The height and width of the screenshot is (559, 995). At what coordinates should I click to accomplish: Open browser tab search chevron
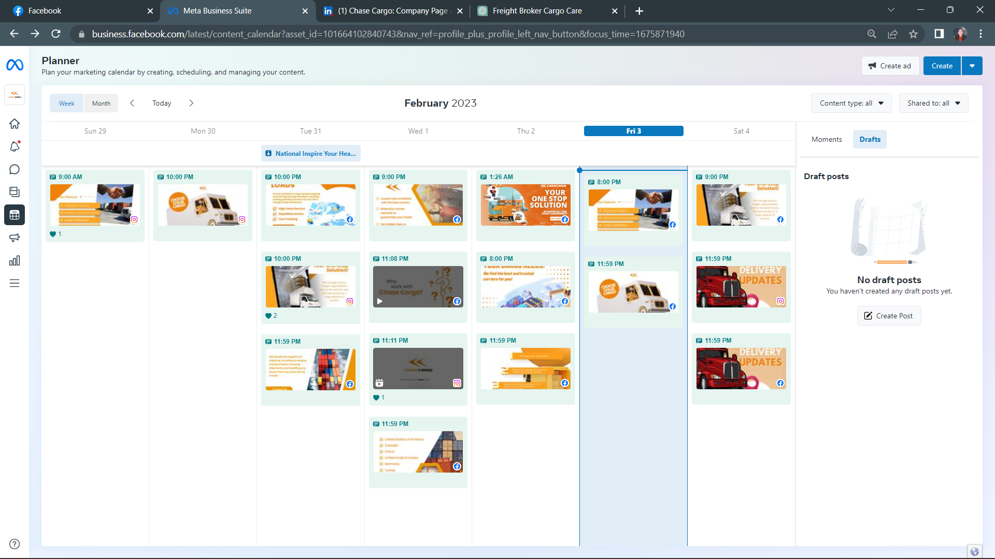point(891,10)
